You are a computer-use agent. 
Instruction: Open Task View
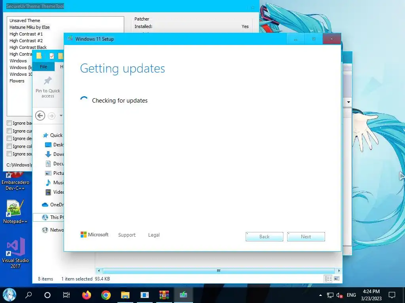tap(66, 295)
